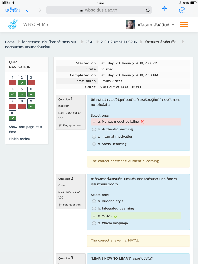198x264 pixels.
Task: Open the 2560-2-rmp1-1073206 breadcrumb link
Action: [x=119, y=42]
